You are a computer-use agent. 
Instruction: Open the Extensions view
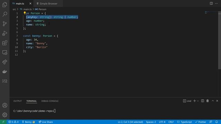(4, 43)
